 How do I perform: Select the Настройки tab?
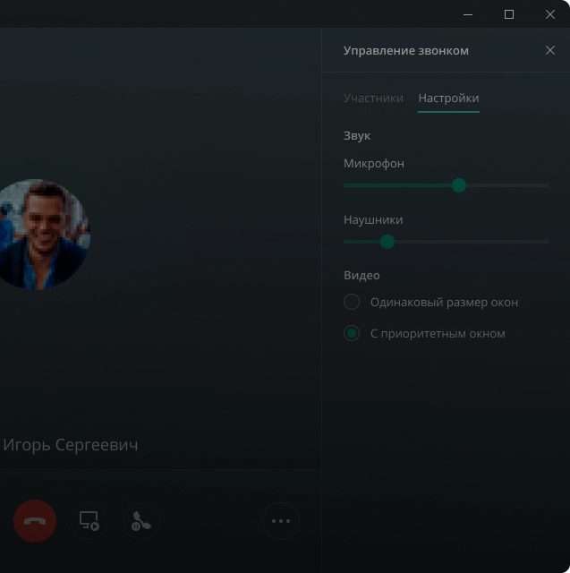click(448, 98)
